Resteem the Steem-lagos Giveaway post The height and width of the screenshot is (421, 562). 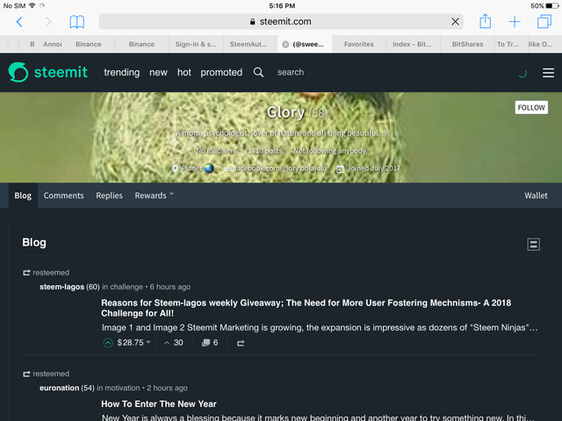(x=241, y=343)
